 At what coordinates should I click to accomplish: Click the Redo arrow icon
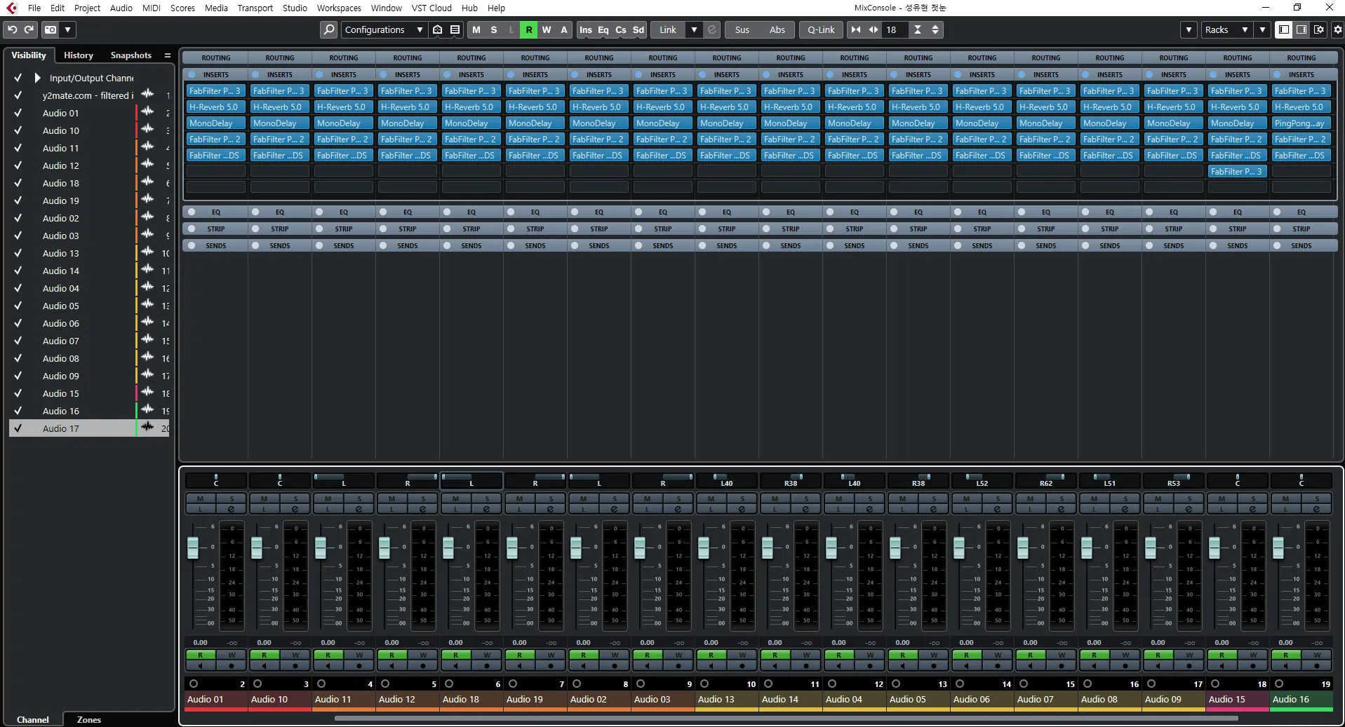coord(29,29)
